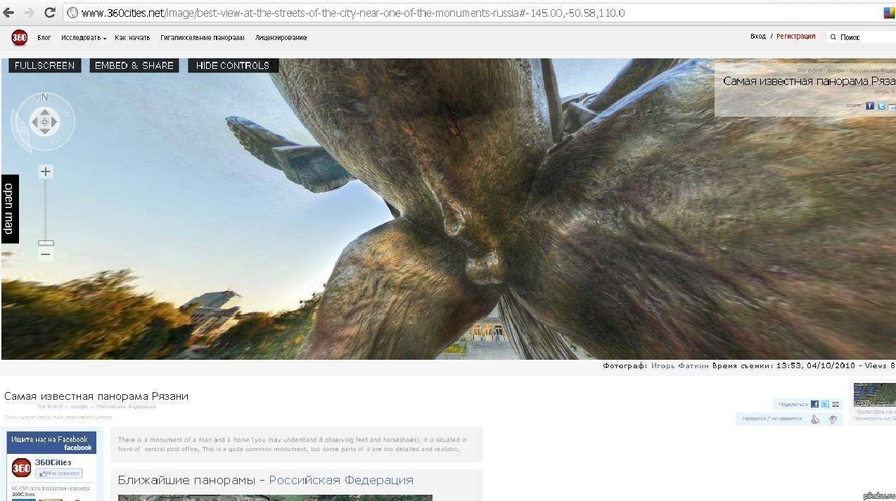Image resolution: width=896 pixels, height=501 pixels.
Task: Open the Исследовать dropdown menu
Action: (83, 38)
